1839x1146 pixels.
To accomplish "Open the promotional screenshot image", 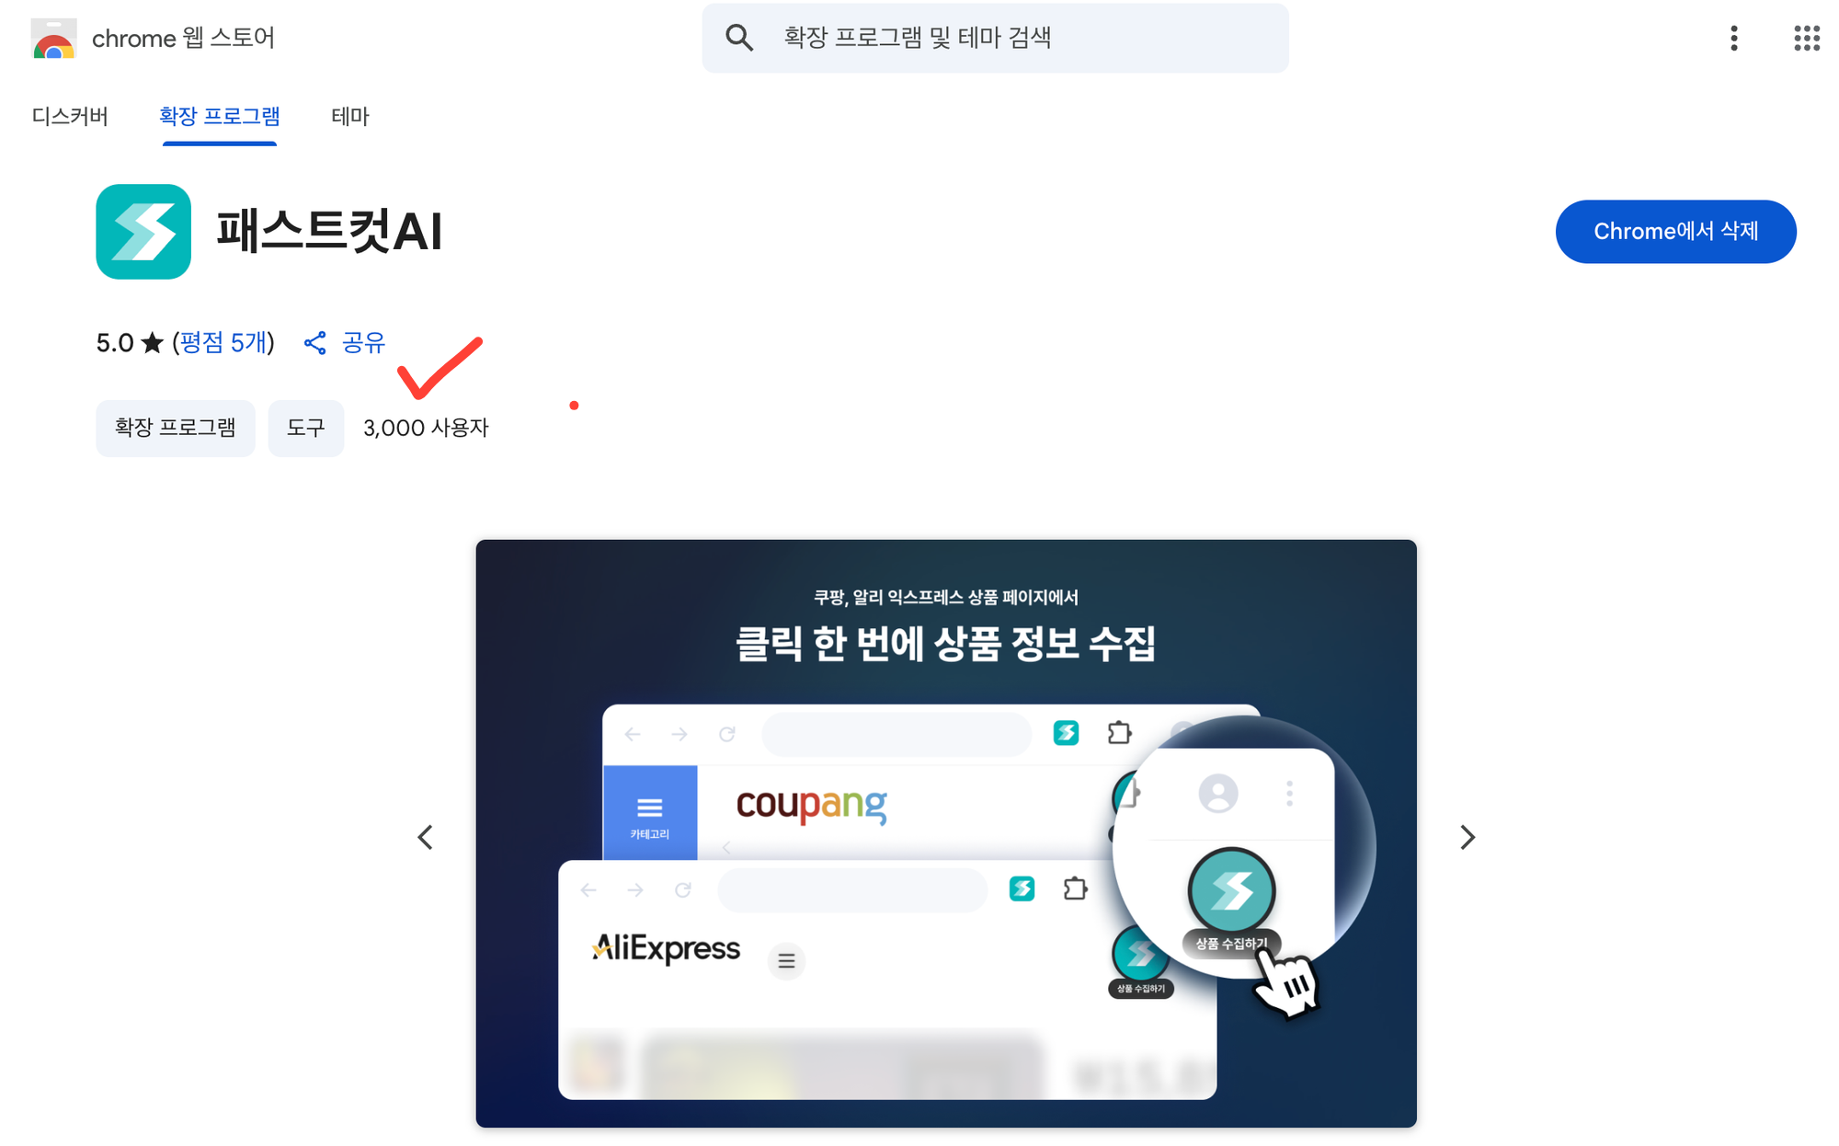I will 946,833.
